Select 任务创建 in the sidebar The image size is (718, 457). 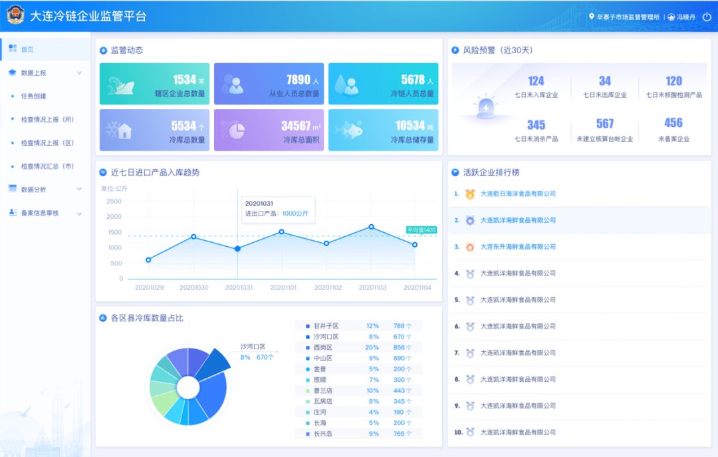click(33, 96)
